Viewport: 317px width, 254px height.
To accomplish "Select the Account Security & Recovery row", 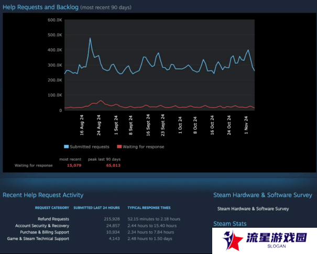I will click(x=42, y=226).
